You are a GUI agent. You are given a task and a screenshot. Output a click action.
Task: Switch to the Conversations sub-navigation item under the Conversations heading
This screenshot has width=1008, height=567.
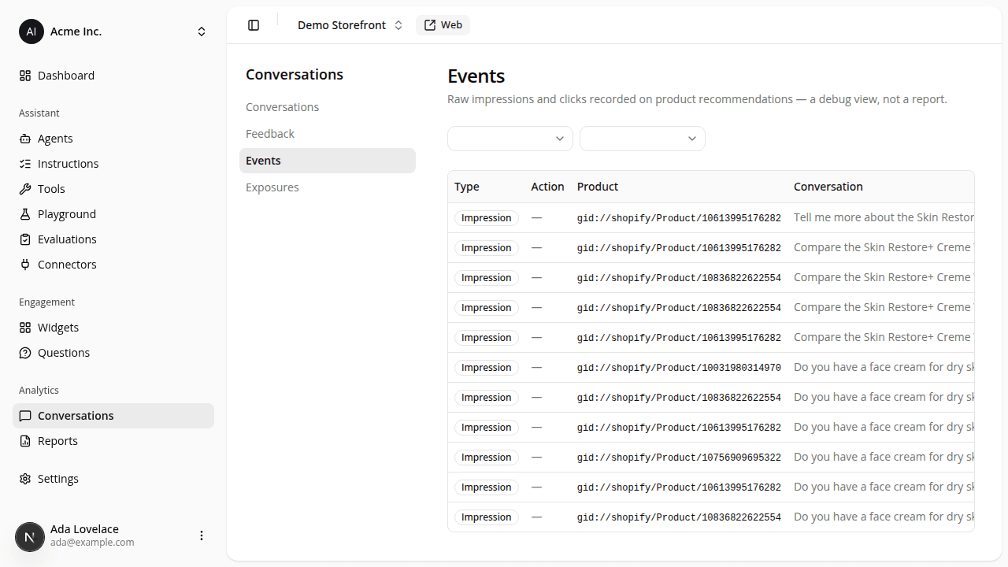(328, 107)
